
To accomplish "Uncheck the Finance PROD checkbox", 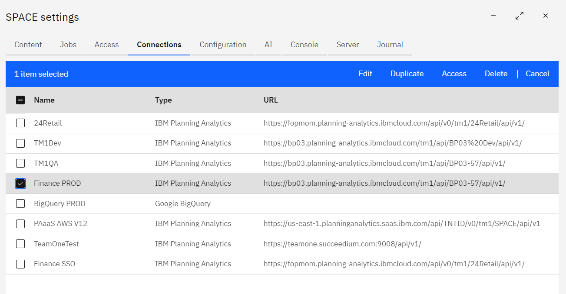I will click(x=20, y=184).
